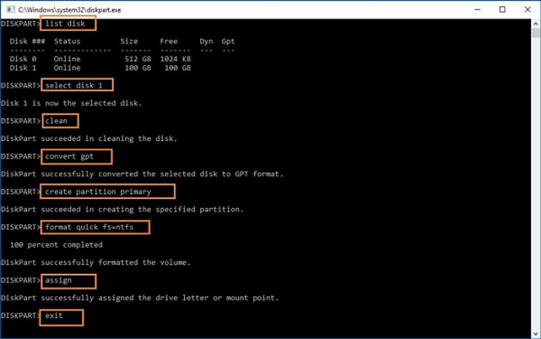541x339 pixels.
Task: Close the diskpart.exe window
Action: pyautogui.click(x=528, y=9)
